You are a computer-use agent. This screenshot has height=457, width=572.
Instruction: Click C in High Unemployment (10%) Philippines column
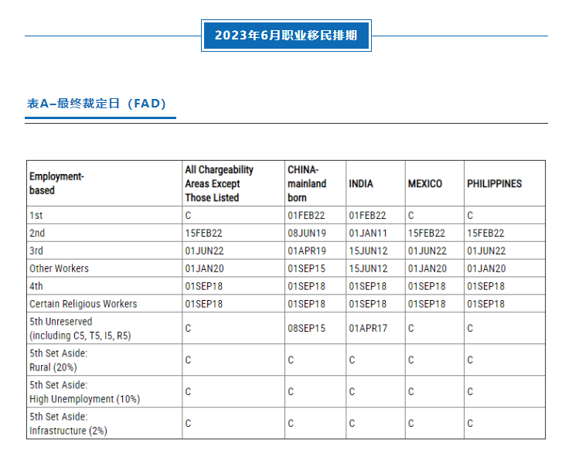(x=470, y=392)
